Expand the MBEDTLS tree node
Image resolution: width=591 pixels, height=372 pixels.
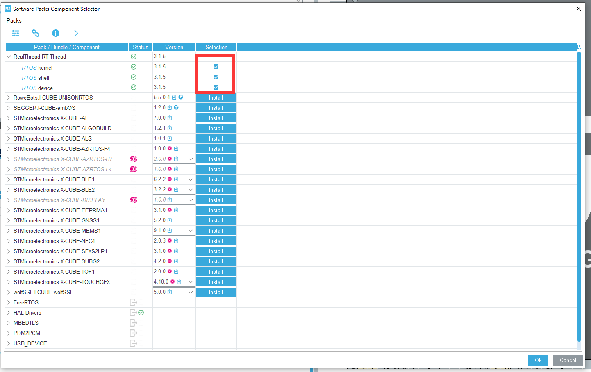9,323
